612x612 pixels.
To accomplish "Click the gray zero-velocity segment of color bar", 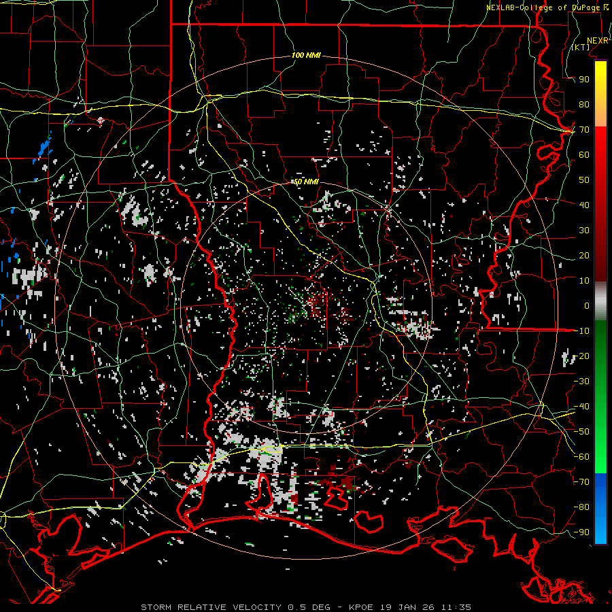I will (x=600, y=301).
